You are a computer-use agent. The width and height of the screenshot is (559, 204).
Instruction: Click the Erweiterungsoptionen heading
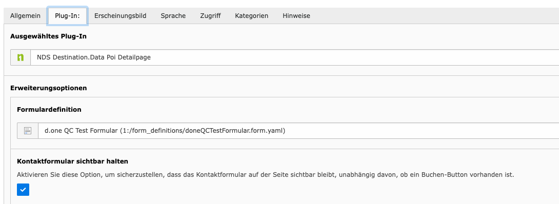[49, 88]
